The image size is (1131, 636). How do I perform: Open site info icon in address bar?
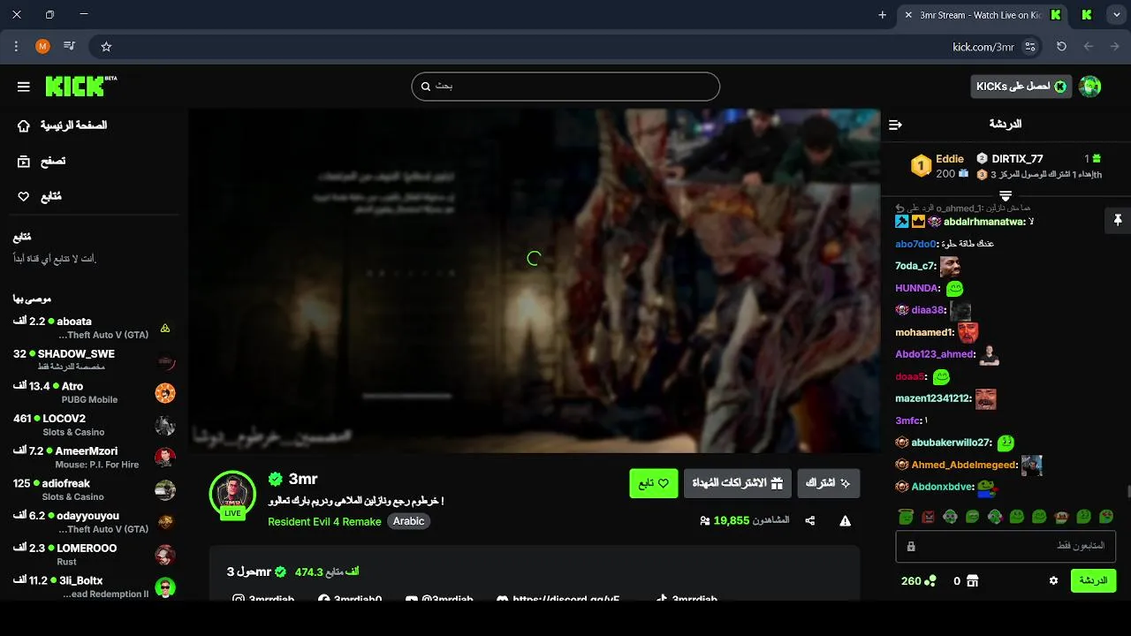point(1030,47)
